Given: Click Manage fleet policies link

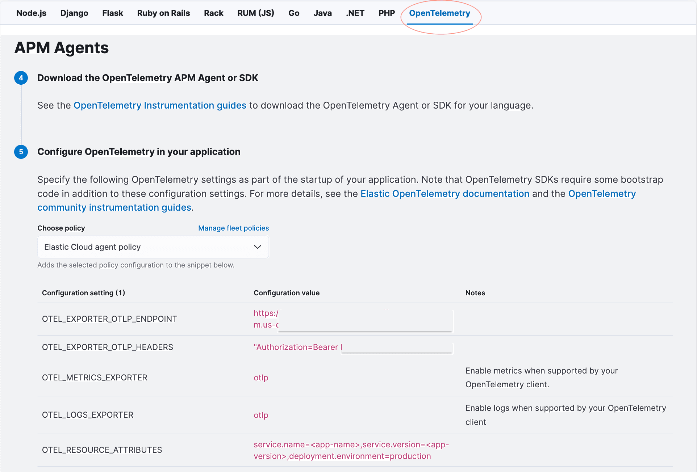Looking at the screenshot, I should 233,228.
